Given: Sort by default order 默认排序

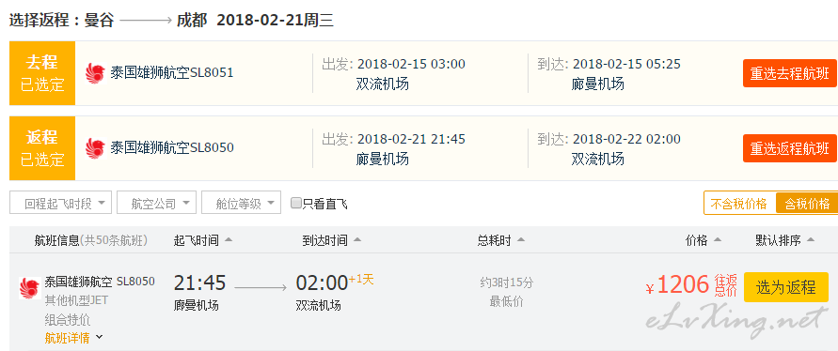Looking at the screenshot, I should [x=784, y=240].
